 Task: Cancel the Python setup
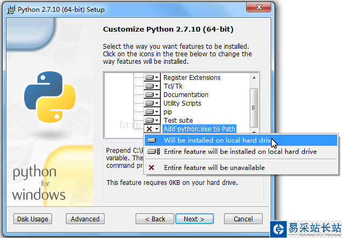pyautogui.click(x=243, y=219)
